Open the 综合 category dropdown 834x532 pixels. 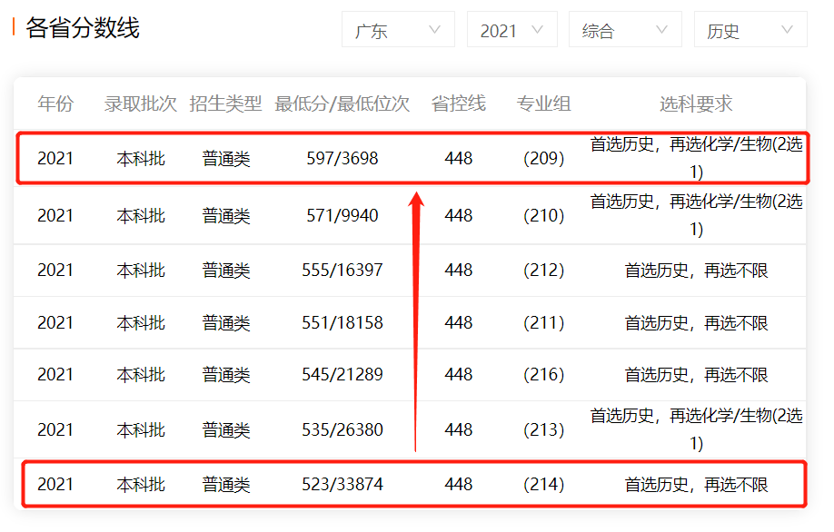tap(624, 31)
